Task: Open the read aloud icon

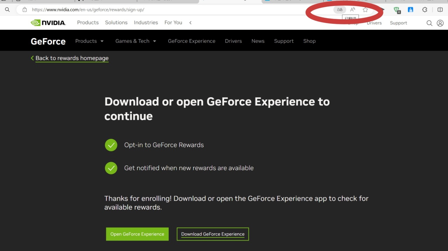Action: [352, 10]
